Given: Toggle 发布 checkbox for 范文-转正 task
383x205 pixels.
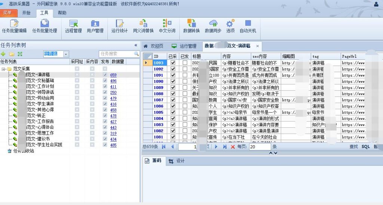Looking at the screenshot, I should point(105,115).
